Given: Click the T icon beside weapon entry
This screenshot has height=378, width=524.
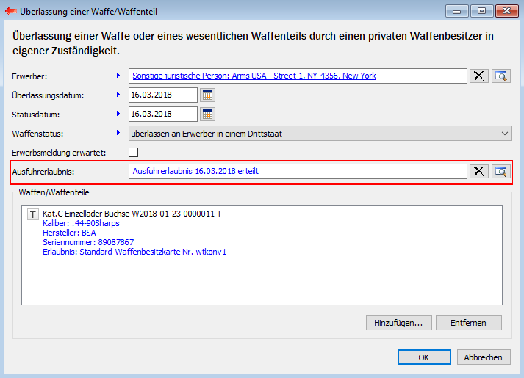Looking at the screenshot, I should pyautogui.click(x=32, y=214).
